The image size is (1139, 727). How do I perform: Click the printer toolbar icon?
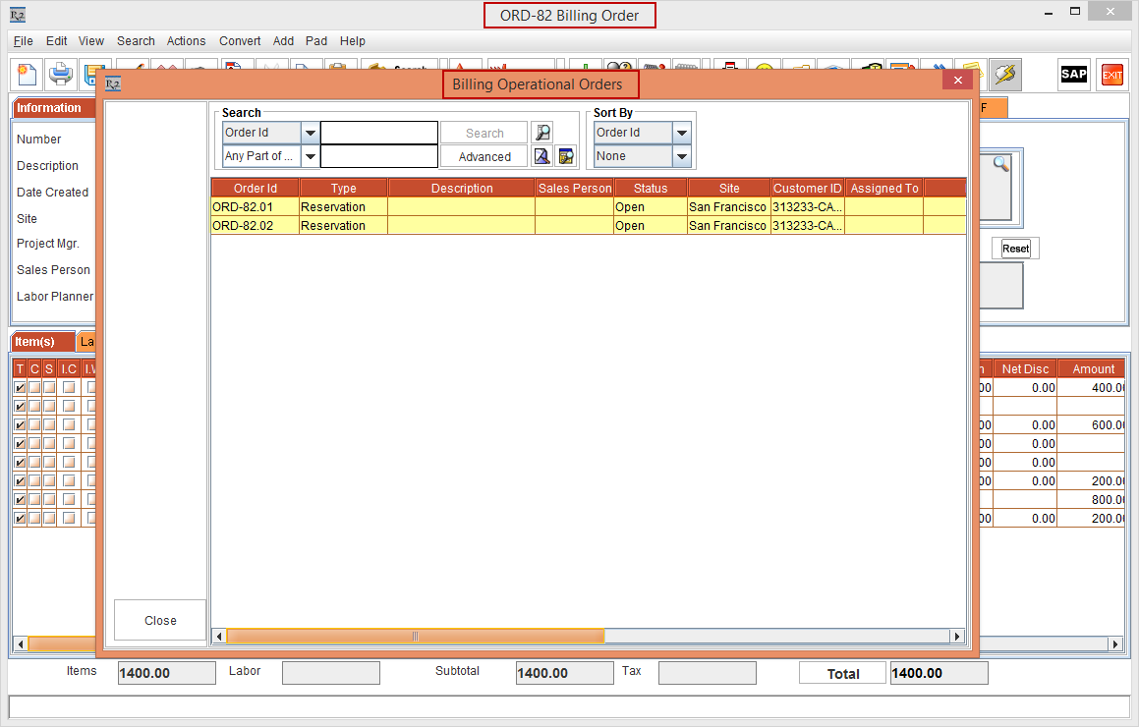coord(61,75)
